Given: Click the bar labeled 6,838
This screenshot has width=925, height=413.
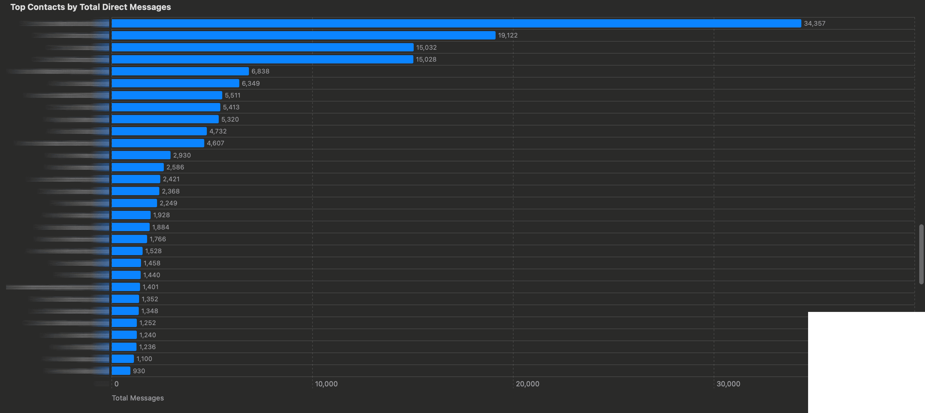Looking at the screenshot, I should coord(180,71).
